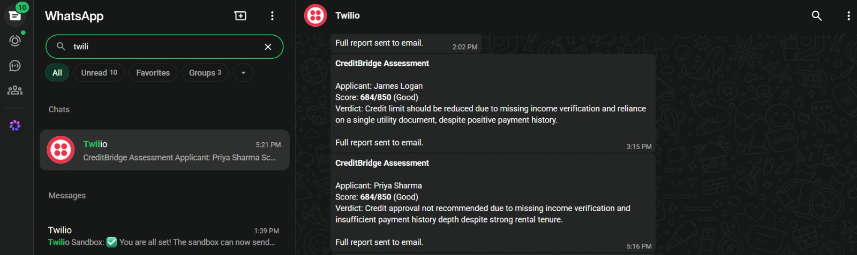Open the Communities icon
This screenshot has width=857, height=255.
tap(15, 90)
